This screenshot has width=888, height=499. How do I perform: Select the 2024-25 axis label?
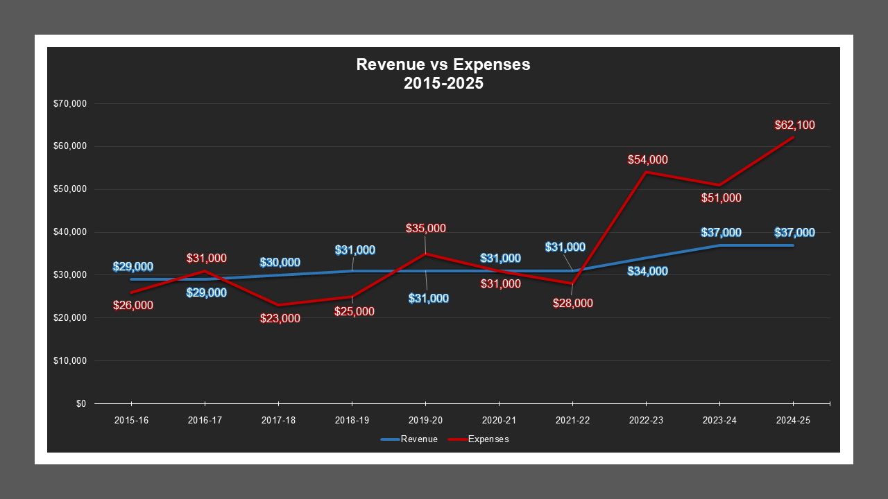(x=793, y=419)
